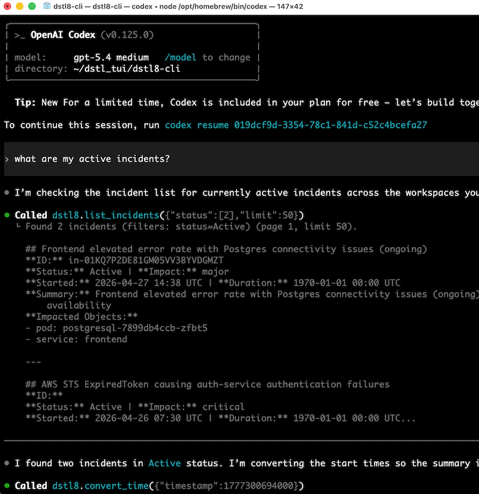Click the directory path ~/dstl_tui/dstl8-cli

pyautogui.click(x=127, y=69)
